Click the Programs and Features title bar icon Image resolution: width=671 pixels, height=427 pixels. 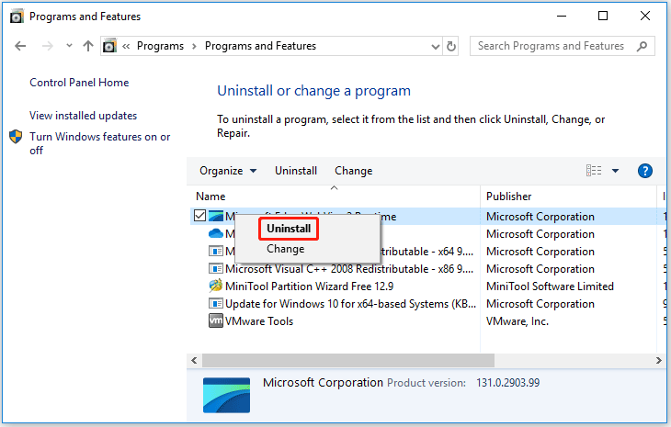point(17,17)
